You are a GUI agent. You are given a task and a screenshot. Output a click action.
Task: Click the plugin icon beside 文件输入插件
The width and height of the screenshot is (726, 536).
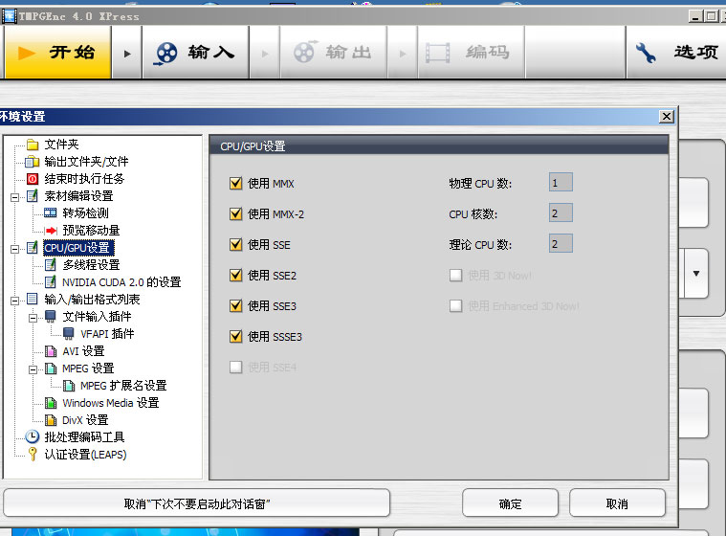[x=51, y=317]
